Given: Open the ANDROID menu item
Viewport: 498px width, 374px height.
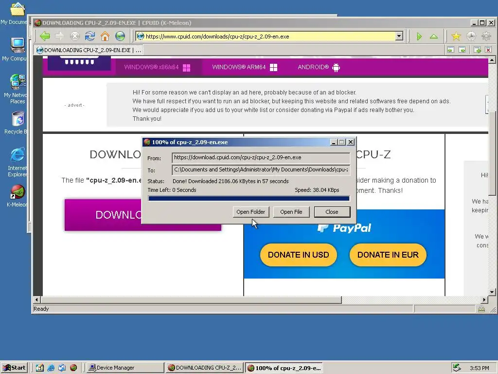Looking at the screenshot, I should [319, 67].
